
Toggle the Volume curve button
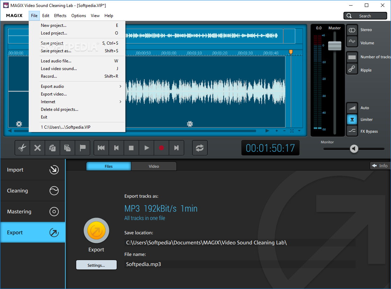click(x=352, y=41)
